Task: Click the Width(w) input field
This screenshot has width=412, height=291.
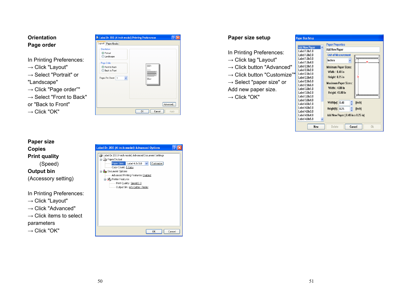Action: click(344, 103)
